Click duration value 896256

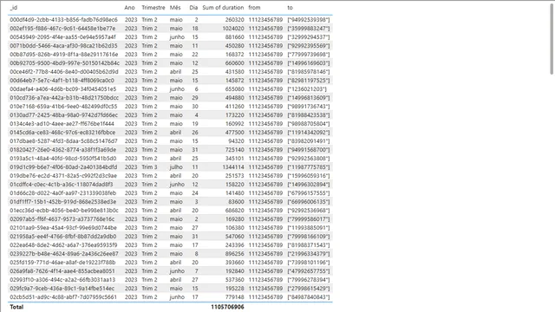[235, 254]
